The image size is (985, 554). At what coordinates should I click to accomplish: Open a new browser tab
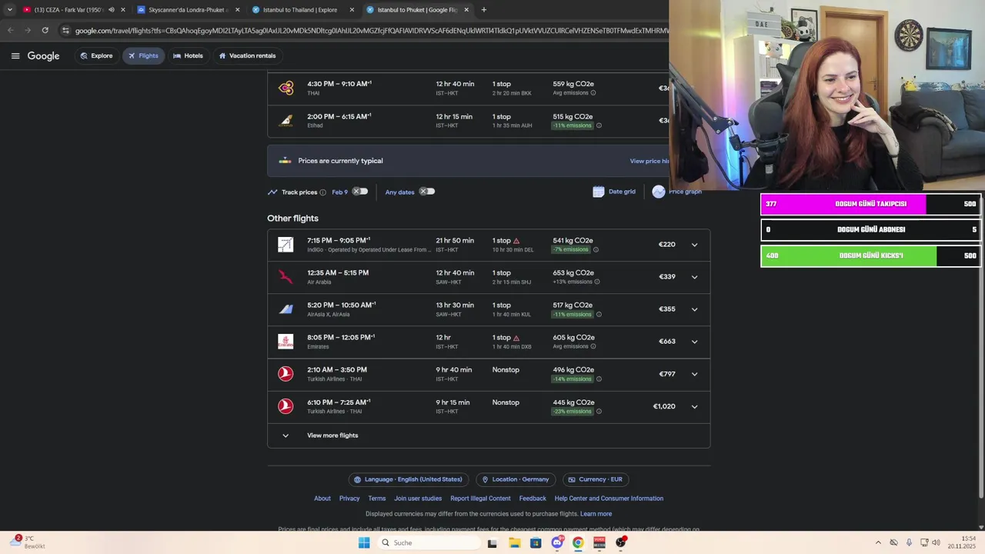click(x=483, y=10)
